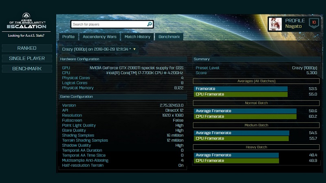Click the search magnifier icon
The height and width of the screenshot is (183, 326).
[x=149, y=24]
